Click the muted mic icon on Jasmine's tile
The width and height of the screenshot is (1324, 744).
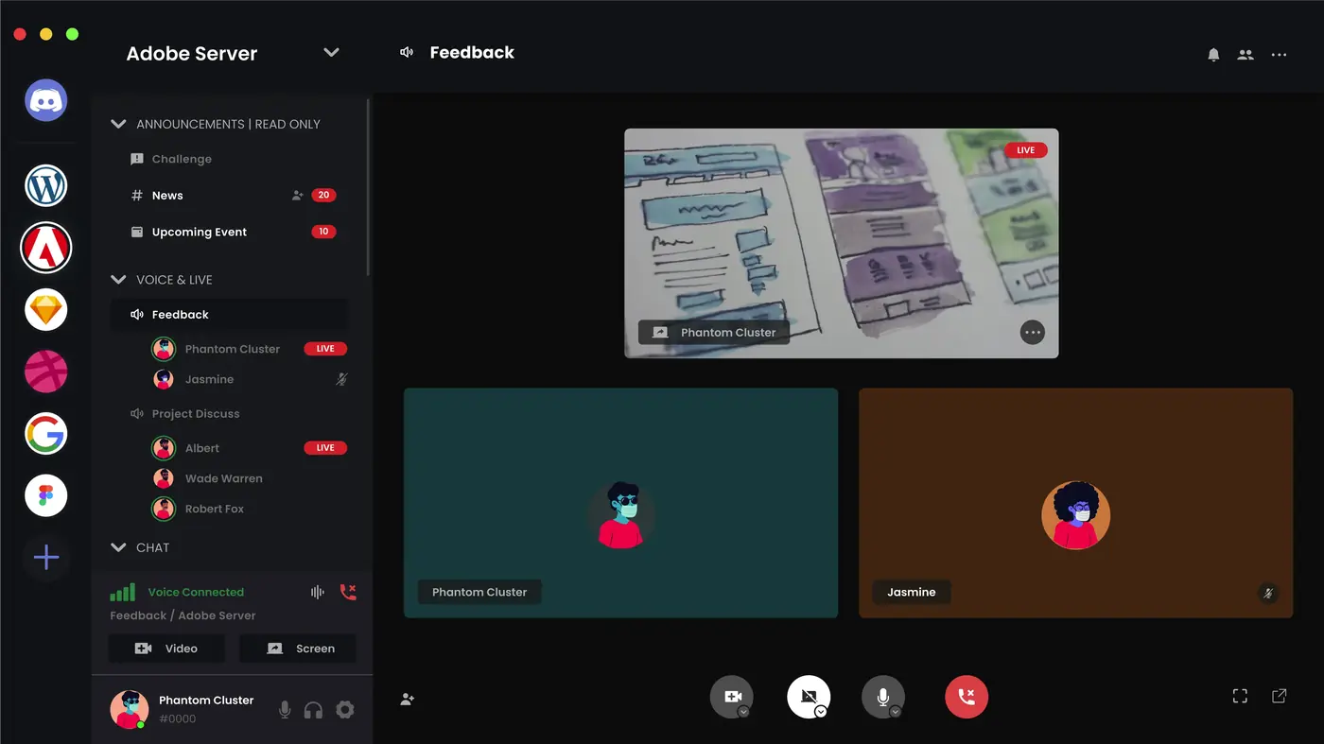(x=1268, y=594)
